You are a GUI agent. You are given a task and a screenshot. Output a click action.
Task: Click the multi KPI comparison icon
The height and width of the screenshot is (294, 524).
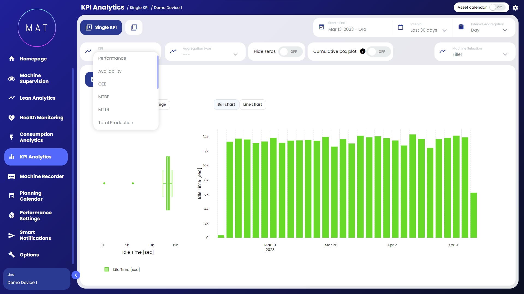coord(134,27)
